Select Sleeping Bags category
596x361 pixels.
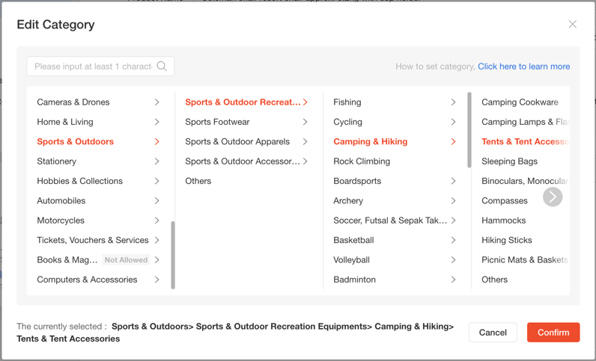pyautogui.click(x=509, y=161)
